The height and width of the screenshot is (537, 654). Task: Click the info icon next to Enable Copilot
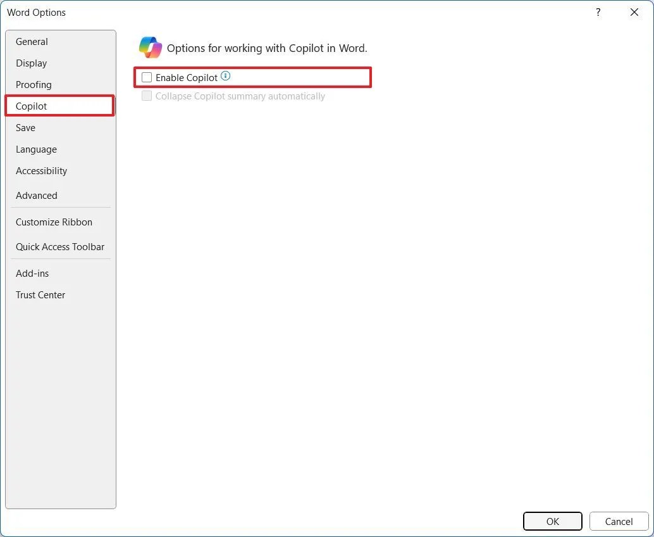pos(226,75)
